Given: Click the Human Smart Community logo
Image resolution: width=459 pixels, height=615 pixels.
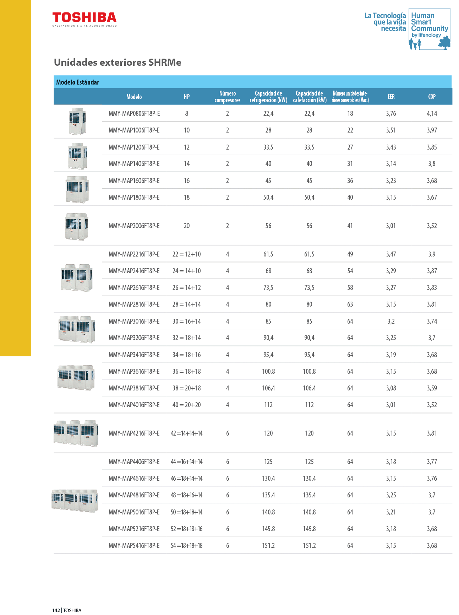Looking at the screenshot, I should pyautogui.click(x=430, y=29).
